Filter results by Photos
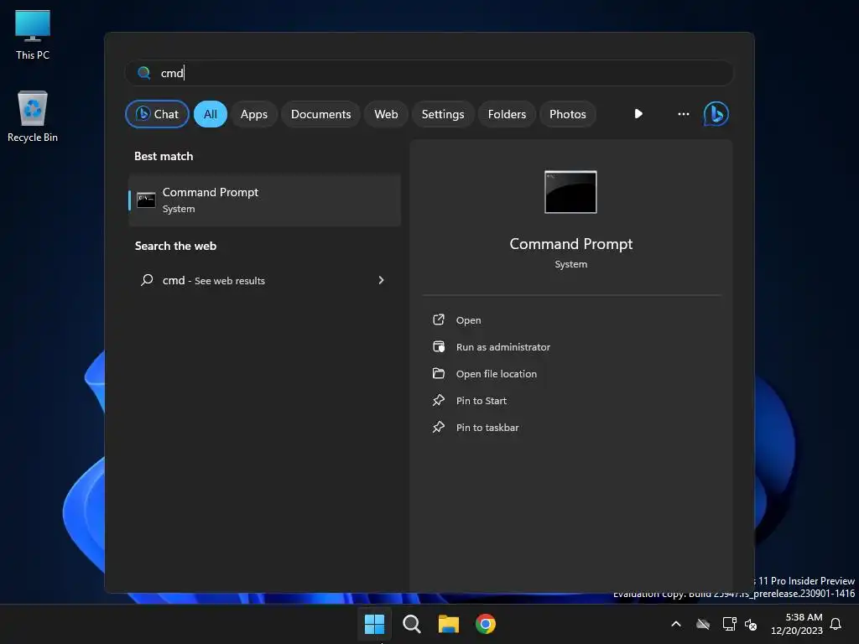The width and height of the screenshot is (859, 644). click(568, 114)
